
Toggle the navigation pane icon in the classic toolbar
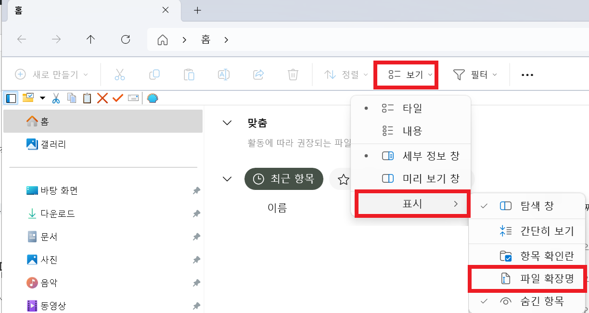(11, 98)
